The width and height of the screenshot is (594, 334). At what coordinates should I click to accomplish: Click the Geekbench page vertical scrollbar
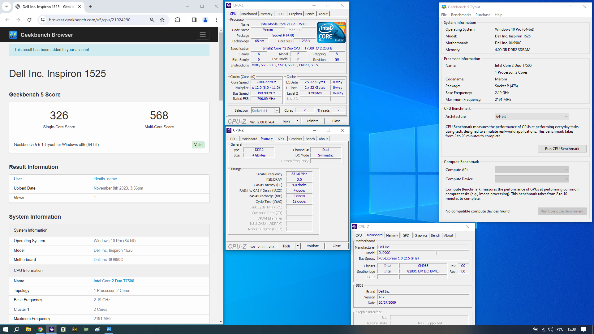tap(221, 66)
